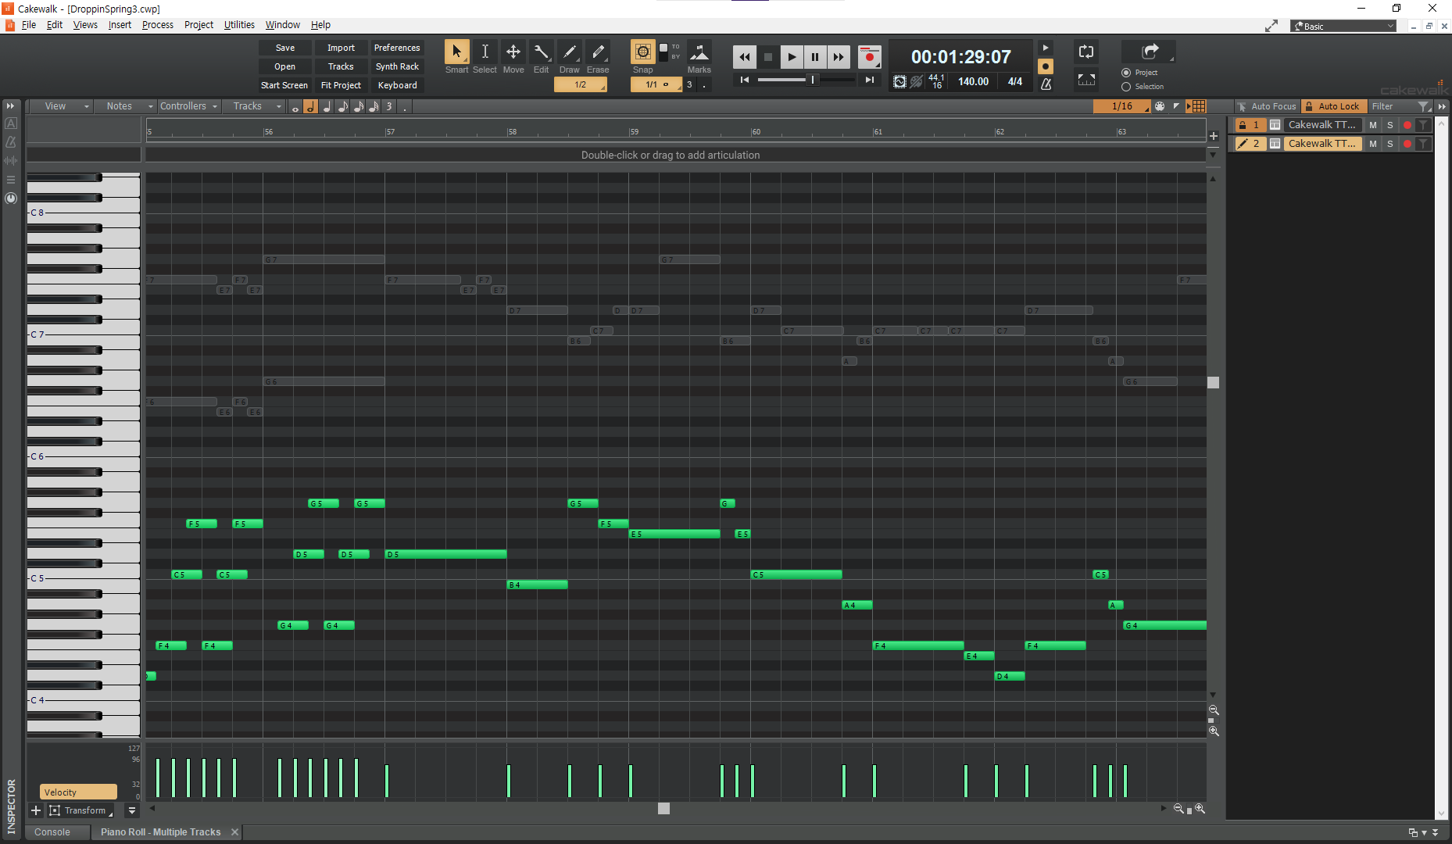This screenshot has height=844, width=1452.
Task: Open the Filter dropdown
Action: (x=1400, y=106)
